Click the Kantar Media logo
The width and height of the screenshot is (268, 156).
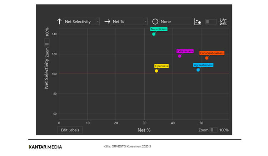[45, 147]
